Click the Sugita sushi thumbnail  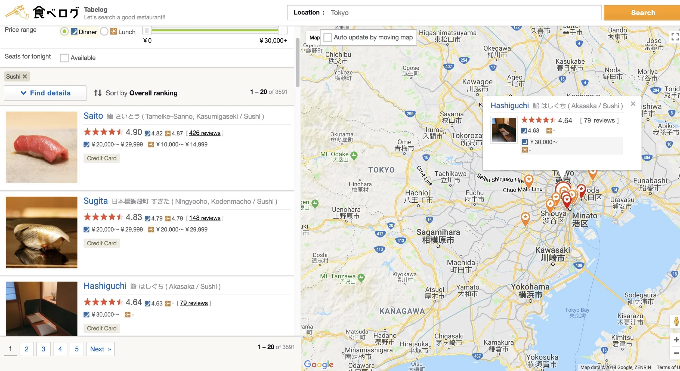(x=42, y=232)
